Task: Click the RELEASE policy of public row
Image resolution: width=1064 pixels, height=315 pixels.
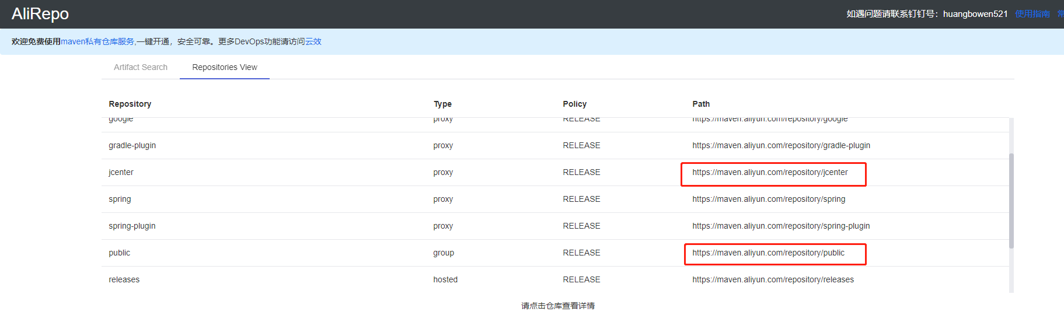Action: click(x=581, y=253)
